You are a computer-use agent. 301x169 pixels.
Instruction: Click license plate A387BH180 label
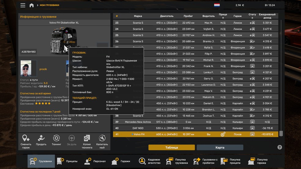(28, 52)
